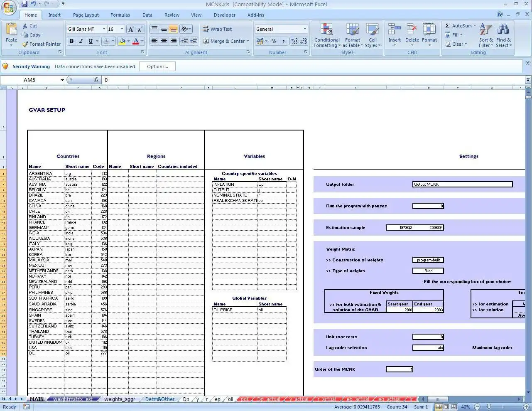
Task: Click Security Warning Options button
Action: pos(157,66)
